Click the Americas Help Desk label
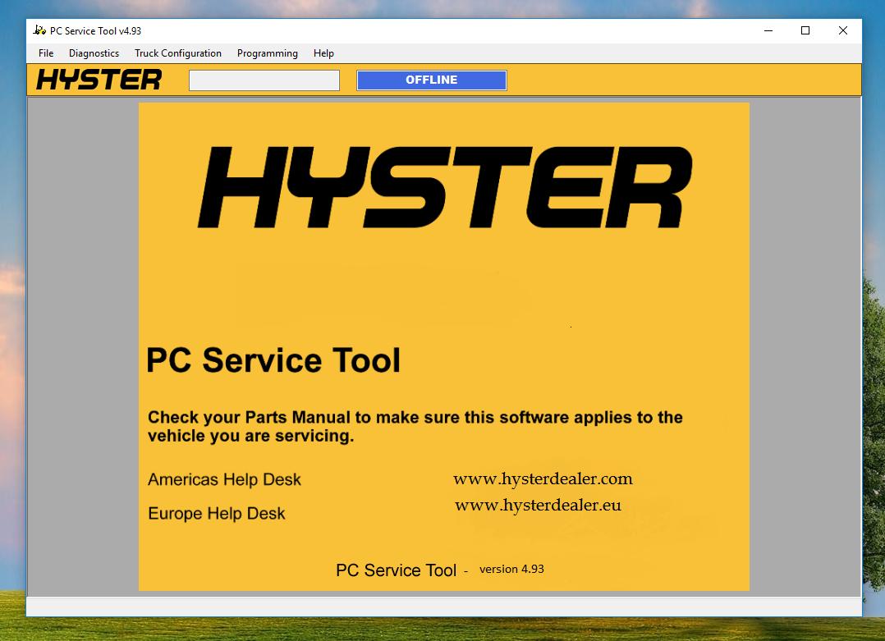 coord(223,479)
